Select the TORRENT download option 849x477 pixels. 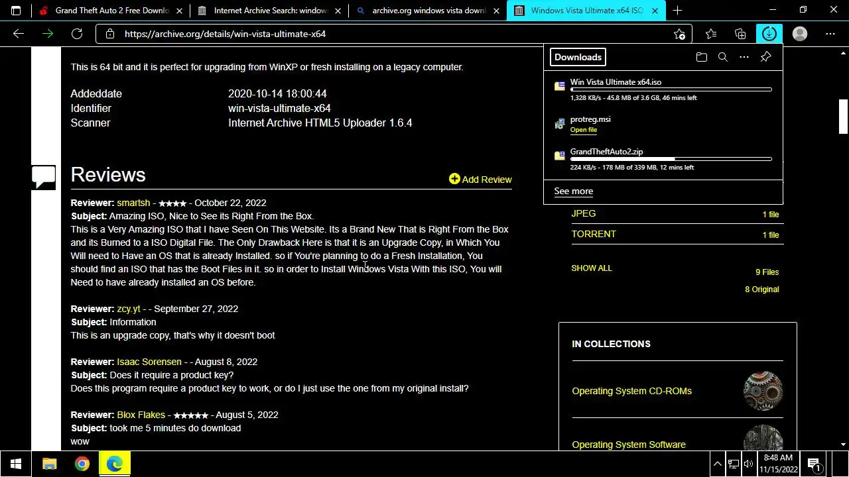click(x=594, y=234)
